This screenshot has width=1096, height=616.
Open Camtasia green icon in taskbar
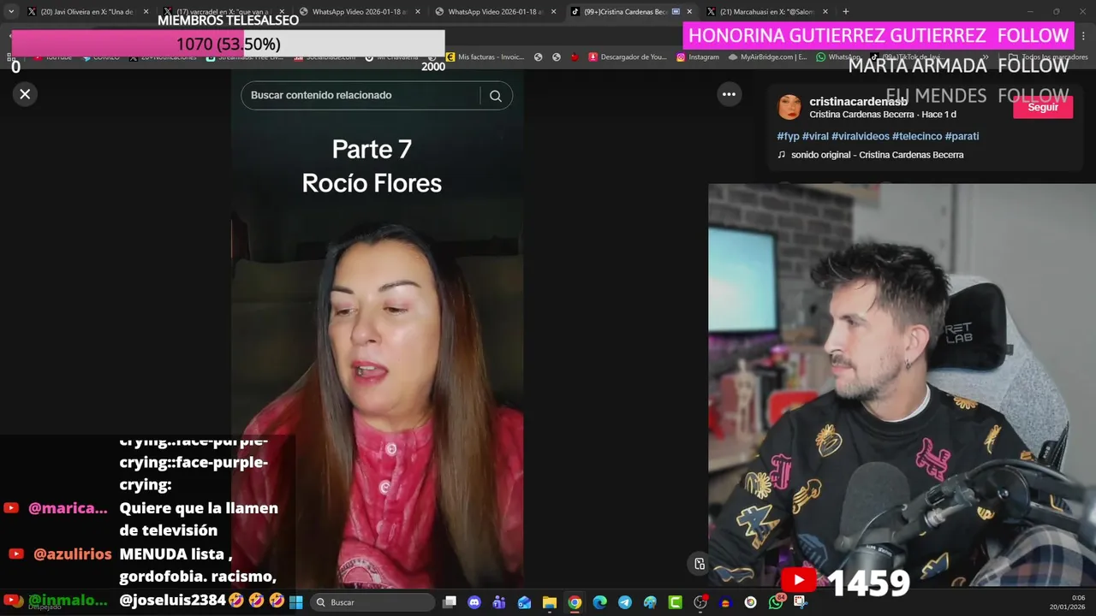(675, 602)
